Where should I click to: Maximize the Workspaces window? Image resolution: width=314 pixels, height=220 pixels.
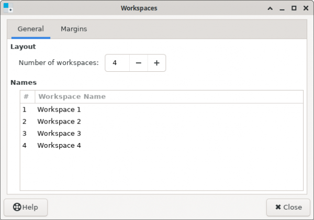point(294,8)
